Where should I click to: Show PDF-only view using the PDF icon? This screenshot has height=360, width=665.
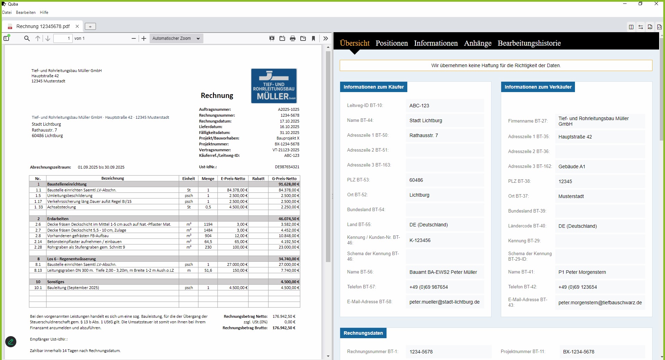pyautogui.click(x=650, y=27)
